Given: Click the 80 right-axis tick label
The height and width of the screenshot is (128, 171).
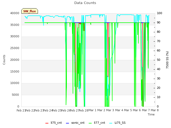Looking at the screenshot, I should [158, 32].
